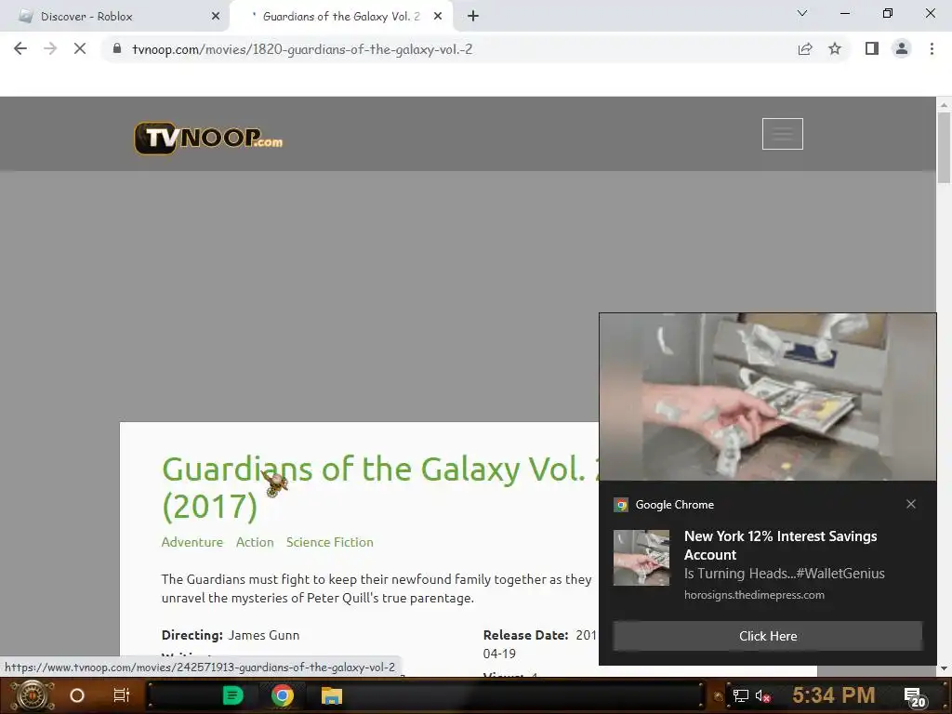This screenshot has height=714, width=952.
Task: Expand the TVNoop hamburger navigation menu
Action: coord(783,134)
